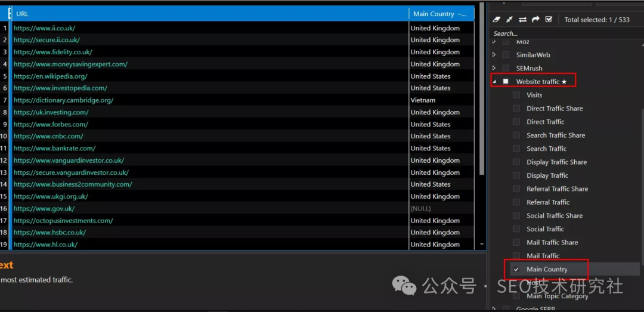Click the eraser clear-selection icon
This screenshot has width=644, height=312.
(496, 19)
